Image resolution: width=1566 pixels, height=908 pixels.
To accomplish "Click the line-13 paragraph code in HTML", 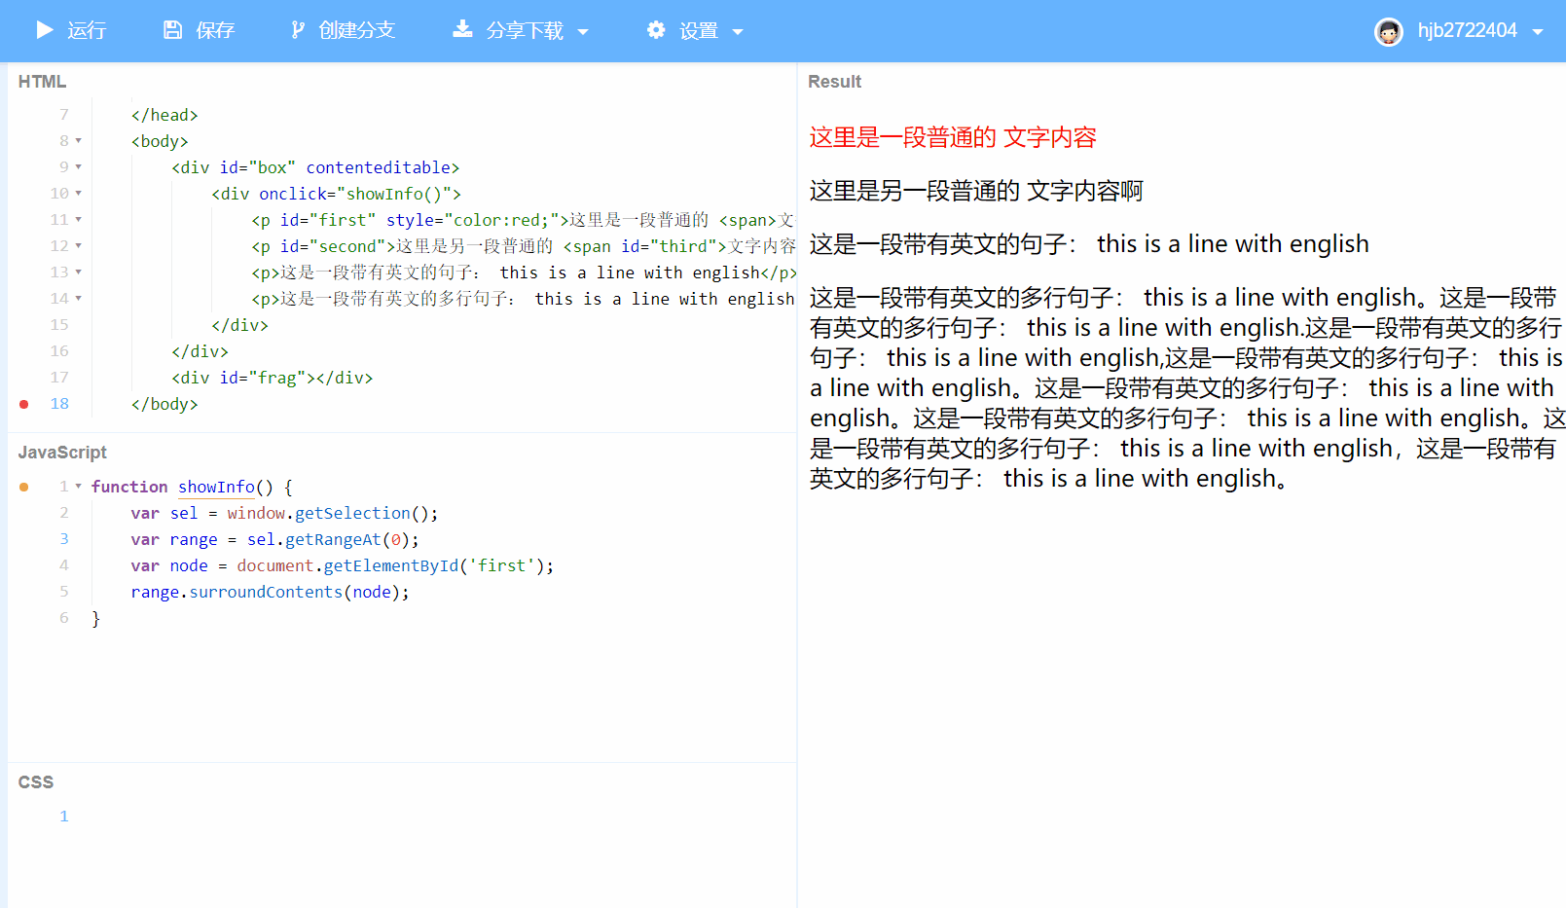I will click(525, 272).
